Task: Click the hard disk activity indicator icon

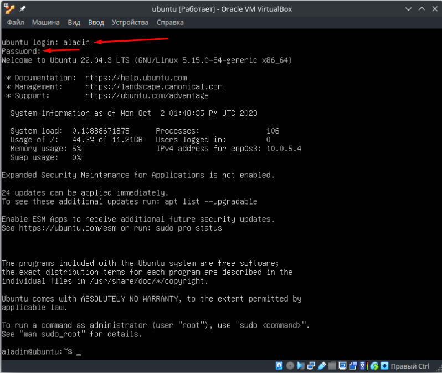Action: [279, 366]
